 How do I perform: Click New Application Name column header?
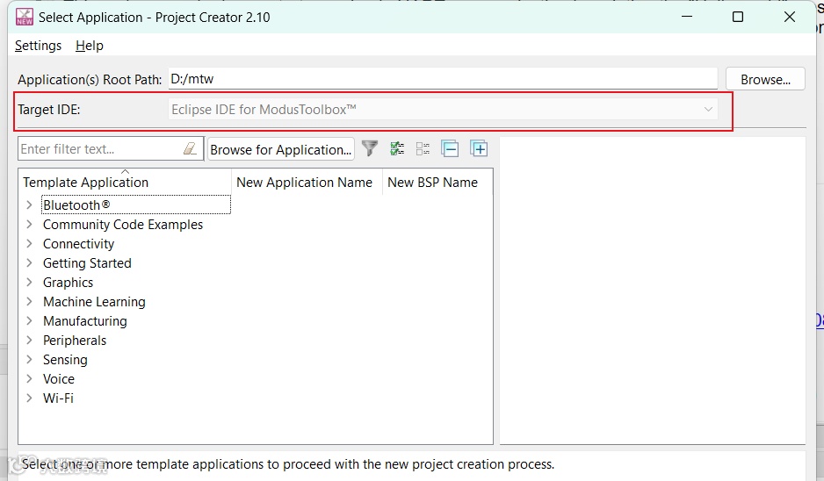point(307,182)
